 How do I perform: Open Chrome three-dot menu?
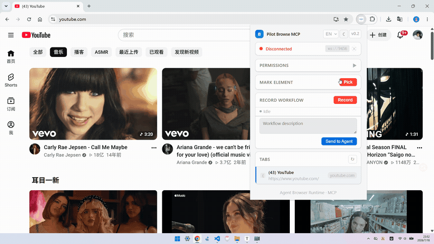pos(427,19)
